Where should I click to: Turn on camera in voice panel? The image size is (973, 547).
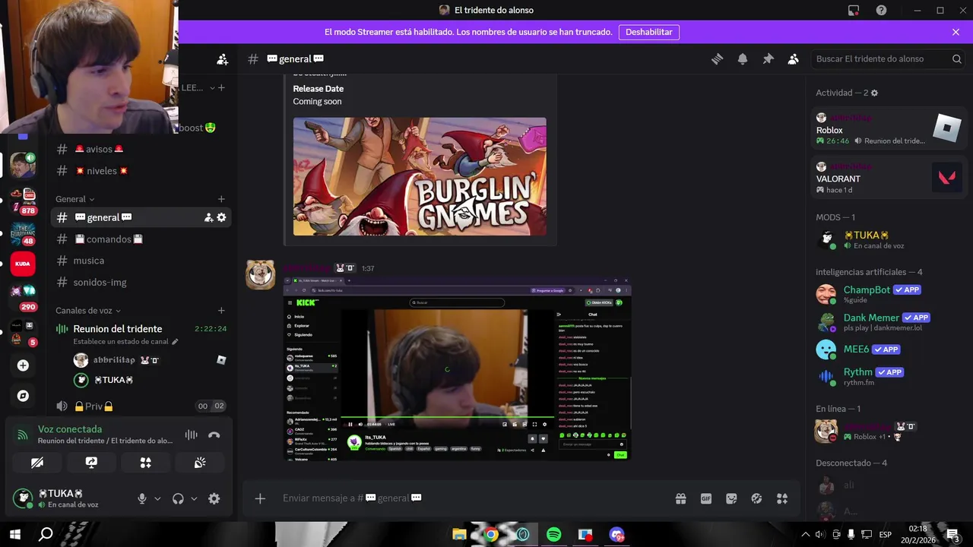37,462
